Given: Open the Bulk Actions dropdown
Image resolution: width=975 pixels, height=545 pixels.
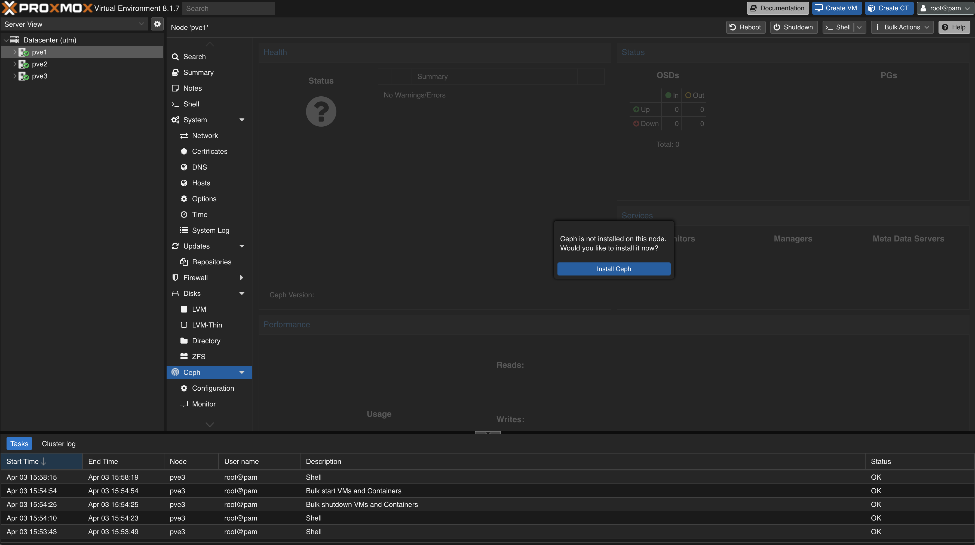Looking at the screenshot, I should pos(902,27).
